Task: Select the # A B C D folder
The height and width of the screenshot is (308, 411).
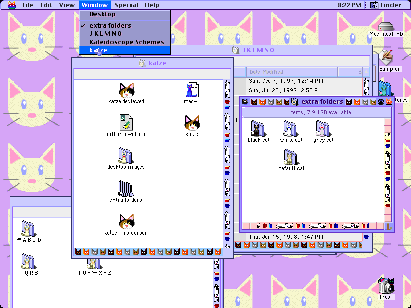Action: click(x=28, y=228)
